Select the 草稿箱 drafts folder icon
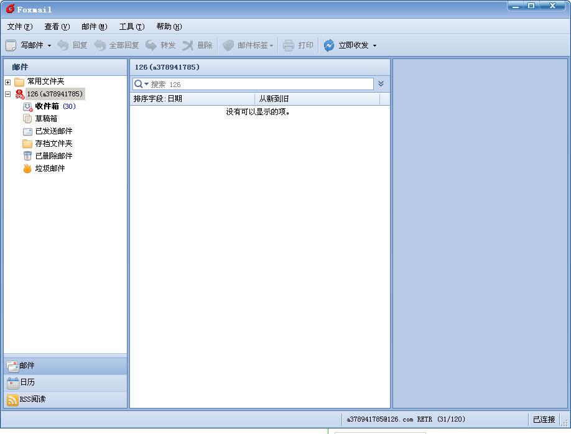Screen dimensions: 571x434 coord(27,119)
